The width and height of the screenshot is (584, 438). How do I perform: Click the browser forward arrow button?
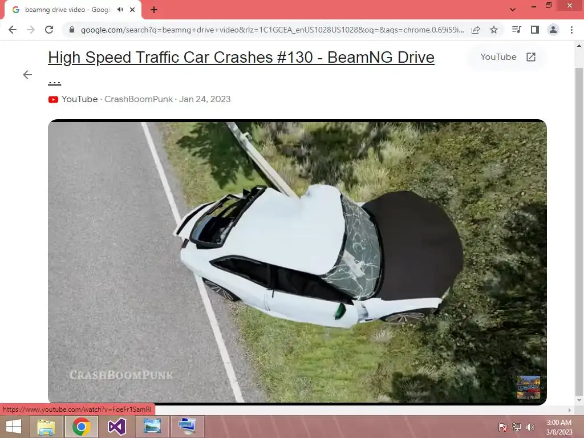pyautogui.click(x=31, y=30)
